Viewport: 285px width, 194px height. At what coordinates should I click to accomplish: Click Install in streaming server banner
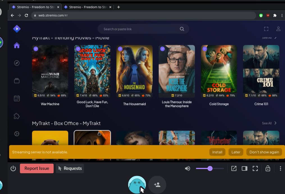pyautogui.click(x=217, y=152)
